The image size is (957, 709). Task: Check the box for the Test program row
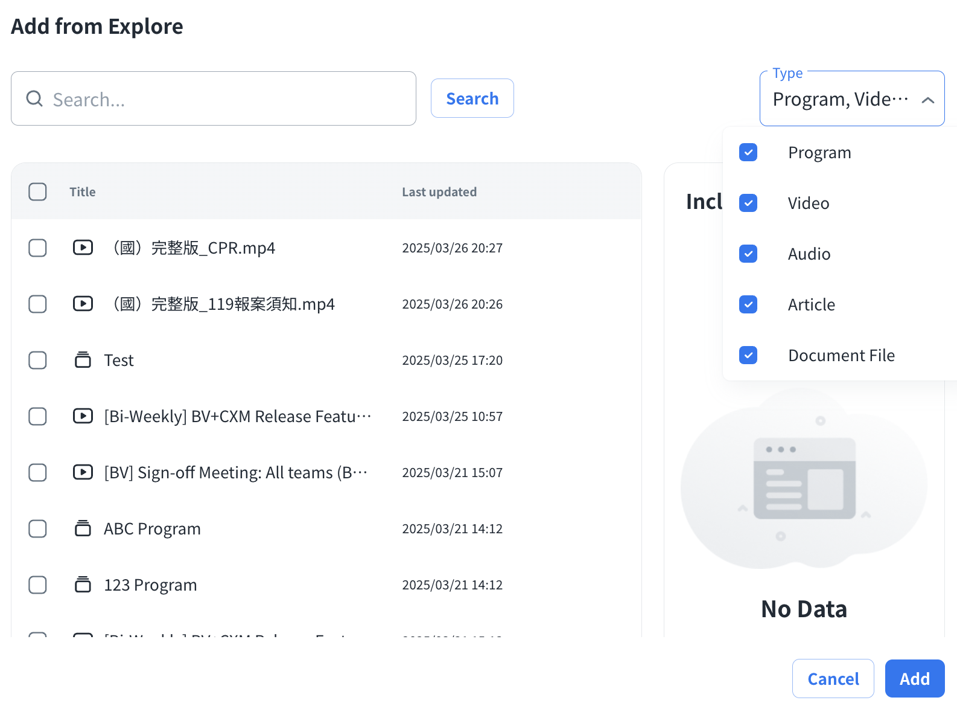[37, 360]
